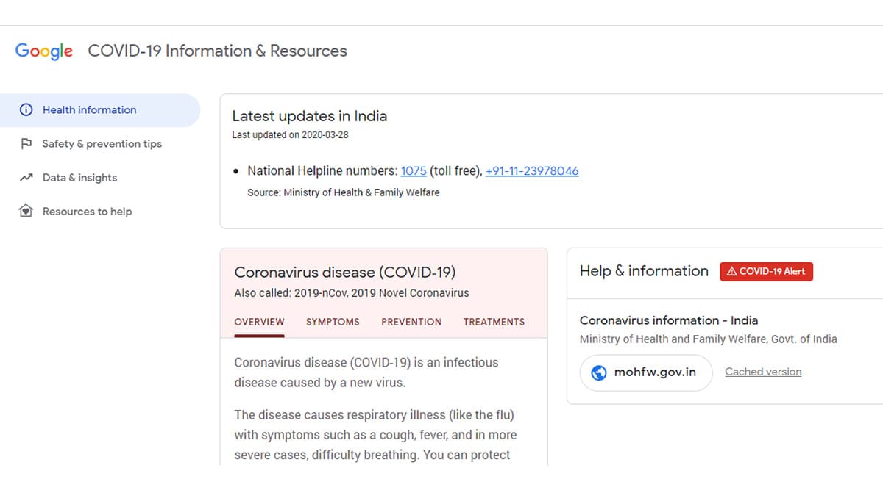View the Treatments tab

click(x=494, y=322)
